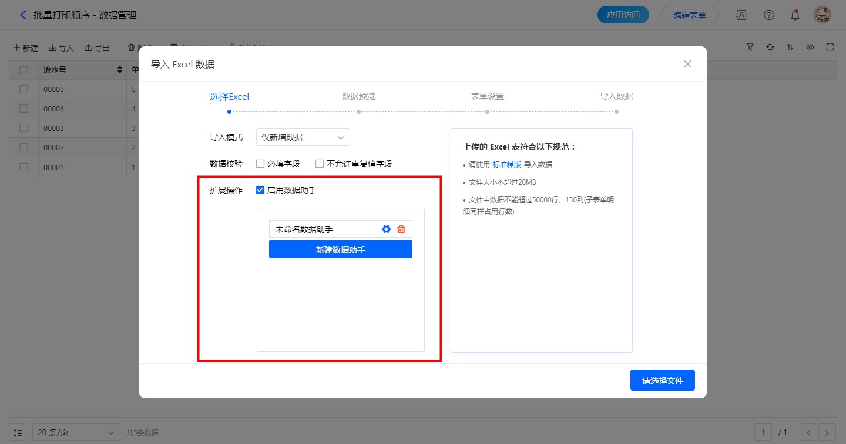846x444 pixels.
Task: Open the 标准模版 link
Action: [x=506, y=165]
